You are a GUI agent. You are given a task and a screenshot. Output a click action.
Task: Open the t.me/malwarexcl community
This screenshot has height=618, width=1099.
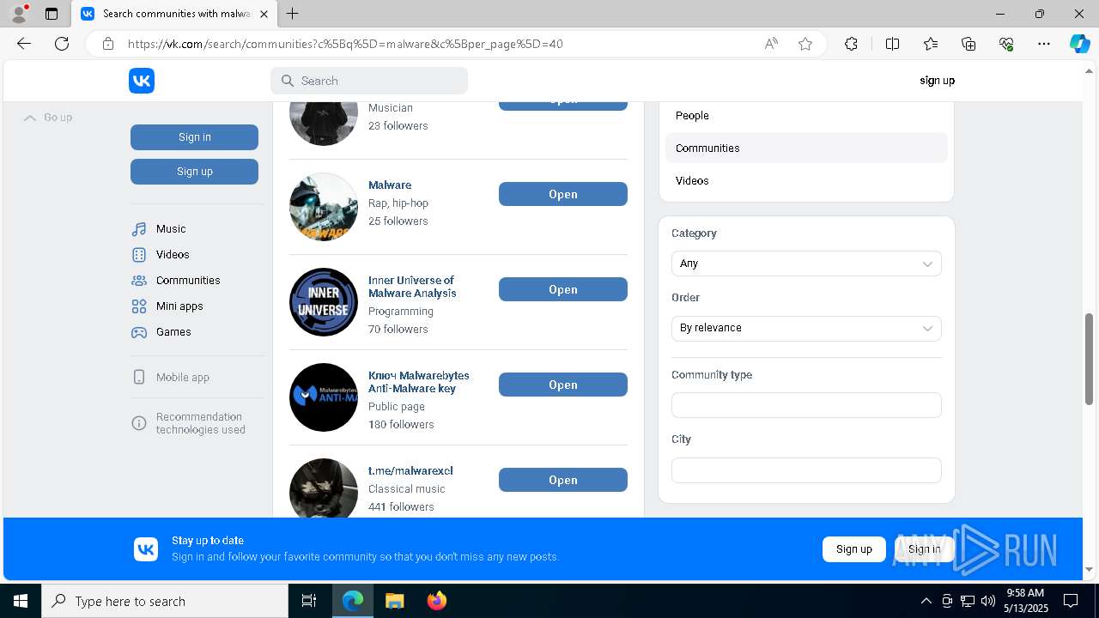coord(563,480)
